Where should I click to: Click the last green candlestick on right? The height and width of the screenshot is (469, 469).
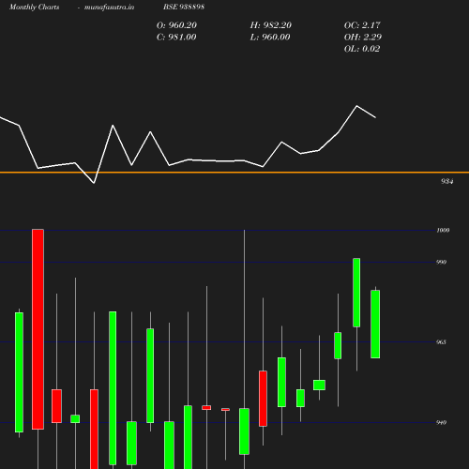point(375,324)
